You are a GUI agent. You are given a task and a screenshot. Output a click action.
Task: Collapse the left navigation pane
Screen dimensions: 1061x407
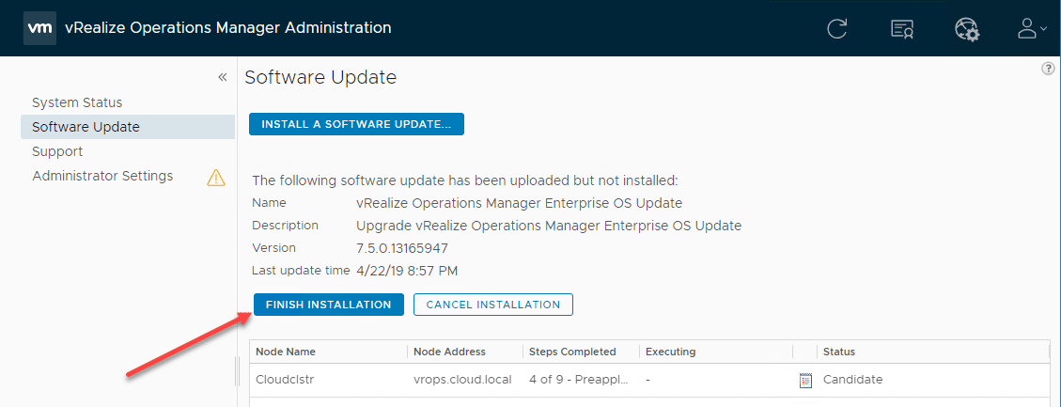(x=223, y=77)
